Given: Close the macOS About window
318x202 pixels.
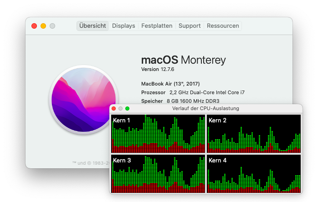Looking at the screenshot, I should click(x=34, y=26).
